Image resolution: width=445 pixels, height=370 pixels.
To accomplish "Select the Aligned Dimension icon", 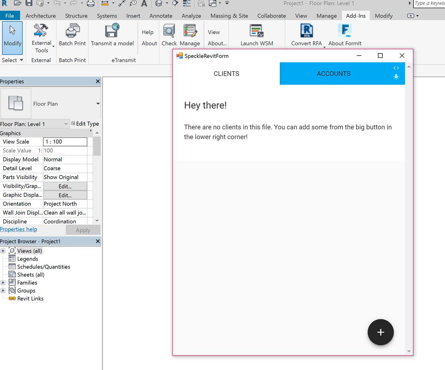I will click(x=122, y=3).
